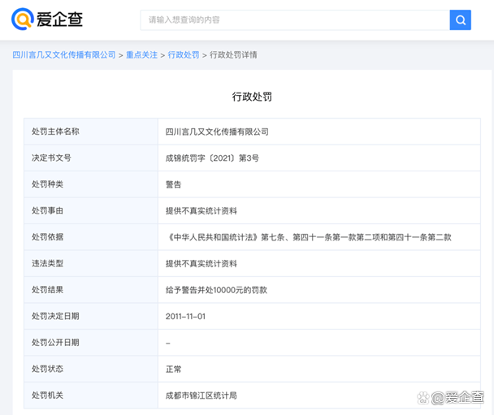Select the value 成锦统罚字〔2021〕第3号
494x415 pixels.
(212, 158)
